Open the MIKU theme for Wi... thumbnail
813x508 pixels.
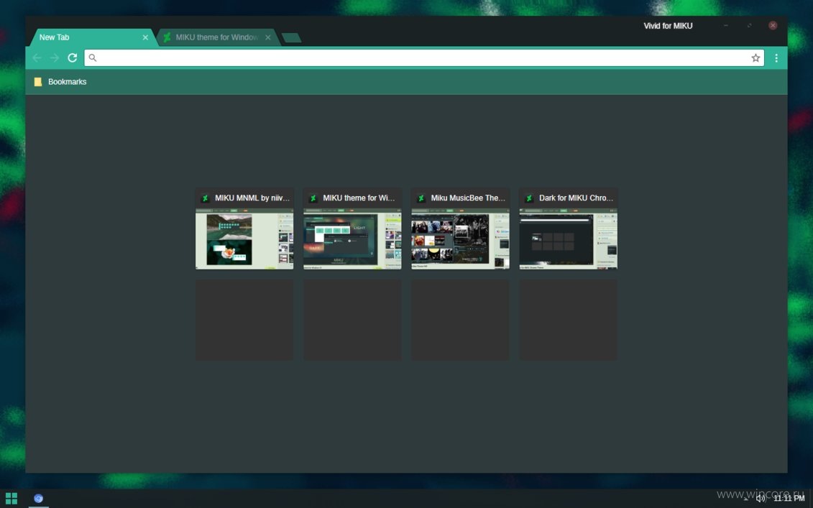[352, 228]
